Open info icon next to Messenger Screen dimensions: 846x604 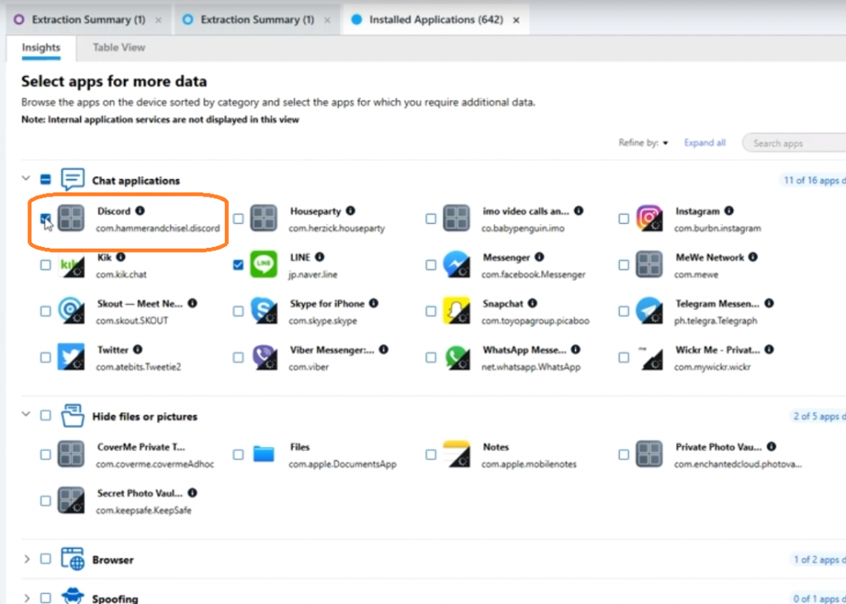click(539, 257)
